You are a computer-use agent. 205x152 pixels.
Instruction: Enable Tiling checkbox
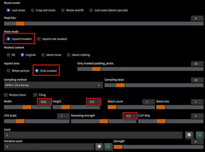[x=35, y=95]
